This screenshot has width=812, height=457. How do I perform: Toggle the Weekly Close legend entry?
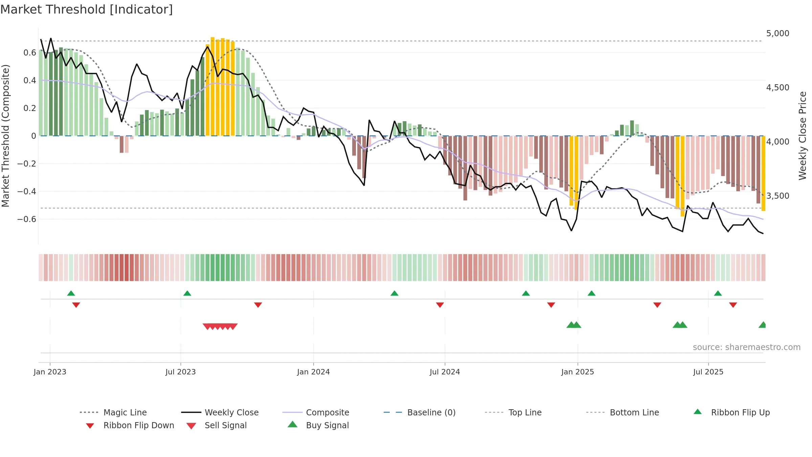(220, 412)
